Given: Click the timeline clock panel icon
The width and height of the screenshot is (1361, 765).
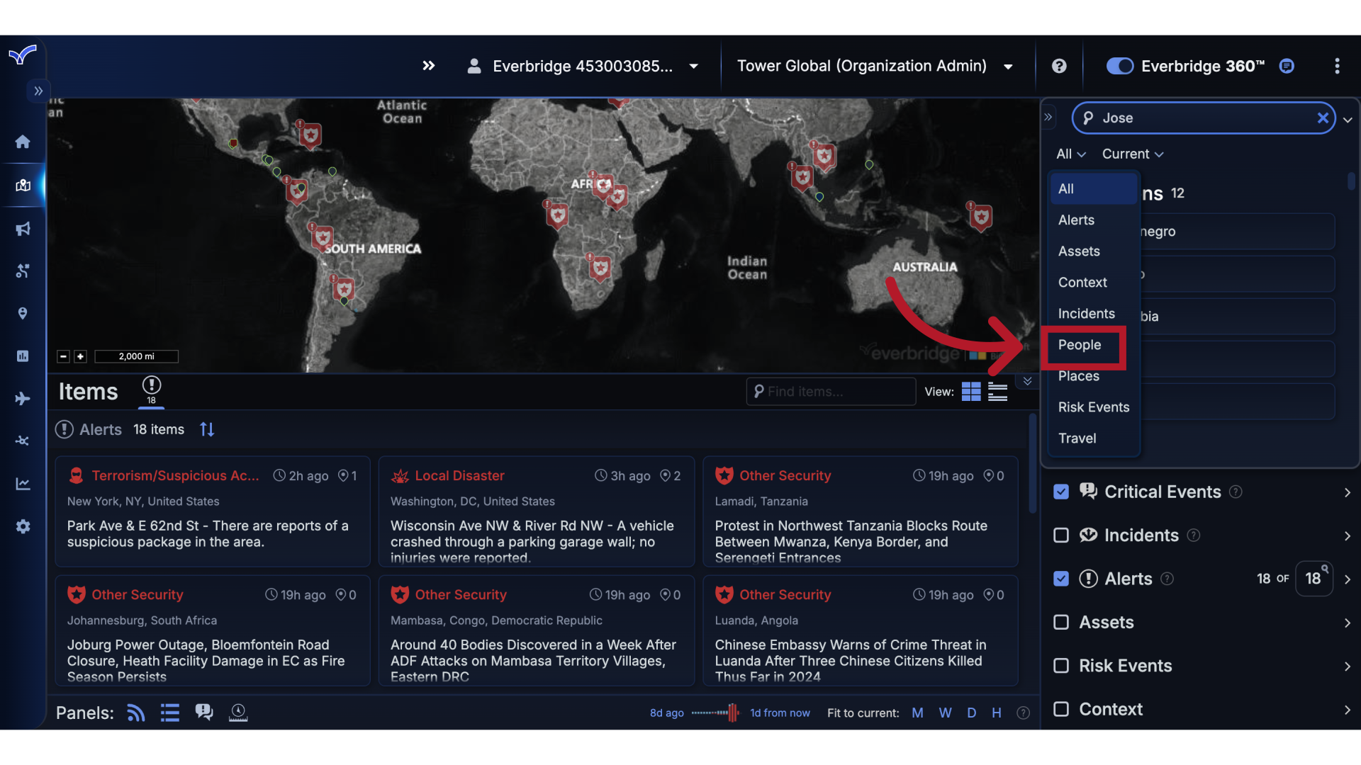Looking at the screenshot, I should click(238, 713).
